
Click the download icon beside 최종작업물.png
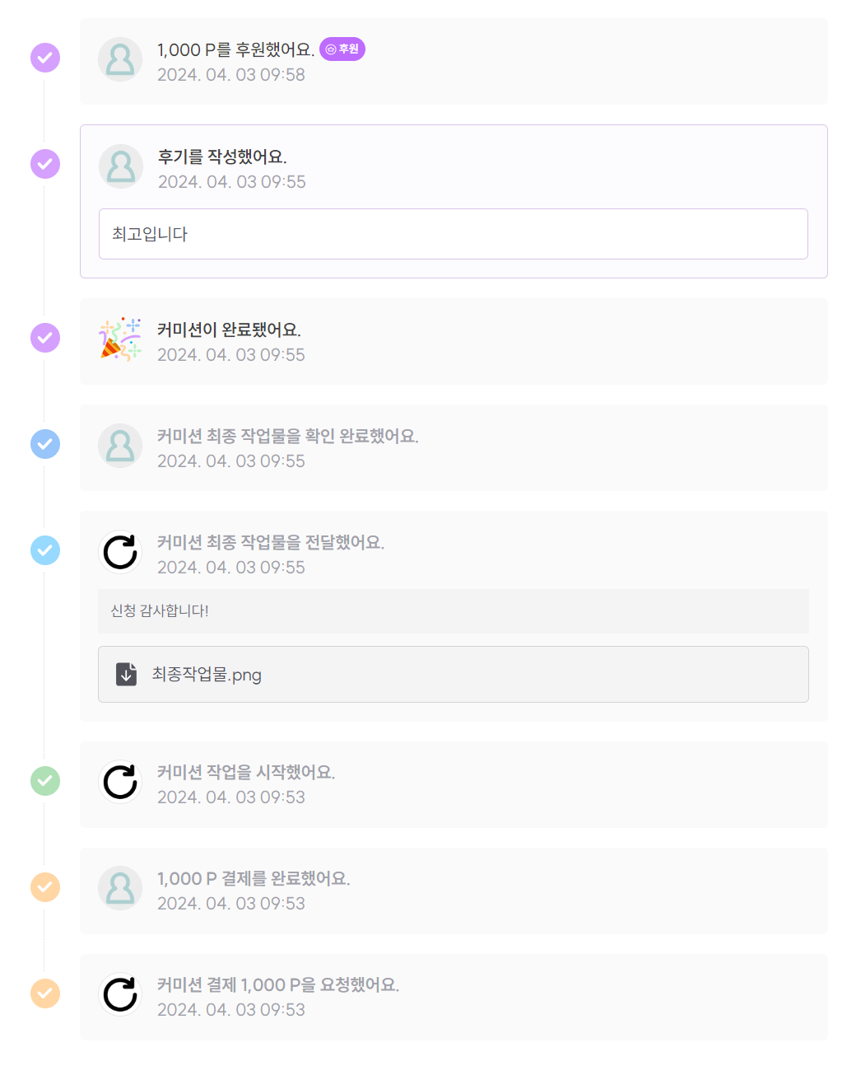(126, 674)
